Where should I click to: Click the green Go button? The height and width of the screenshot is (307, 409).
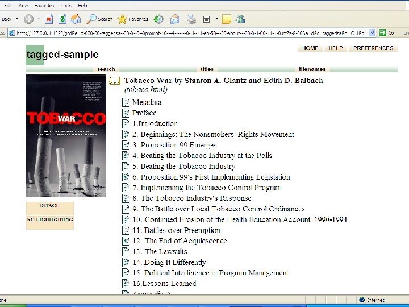[386, 33]
